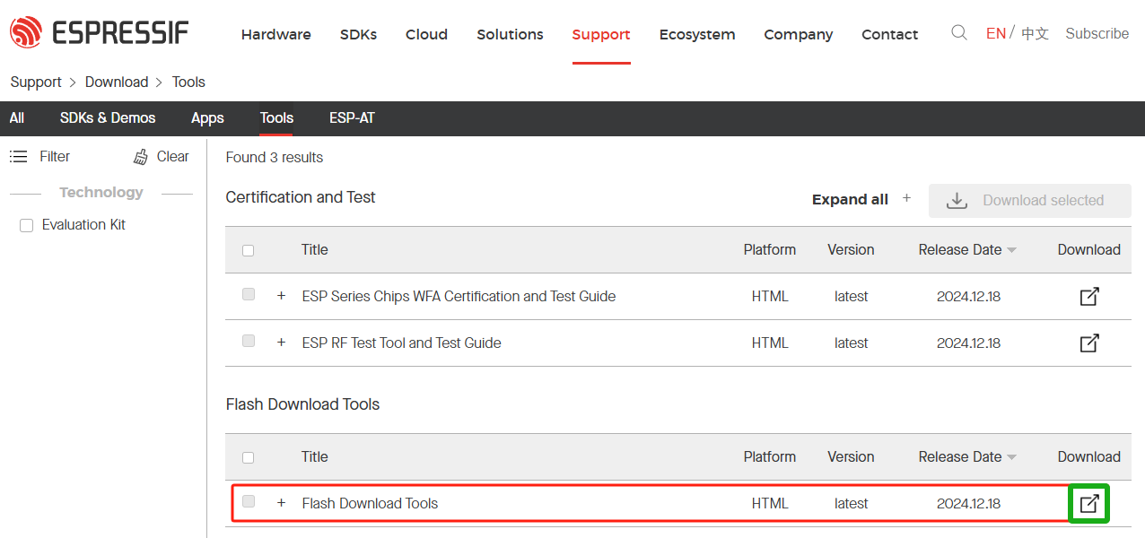The height and width of the screenshot is (538, 1145).
Task: Switch to the SDKs & Demos tab
Action: click(x=108, y=118)
